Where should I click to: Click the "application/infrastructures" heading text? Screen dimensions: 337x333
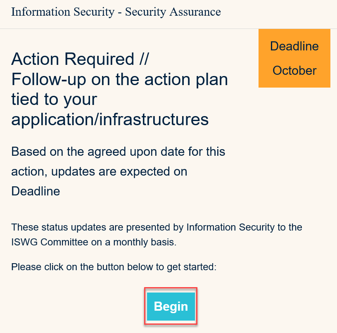(110, 119)
